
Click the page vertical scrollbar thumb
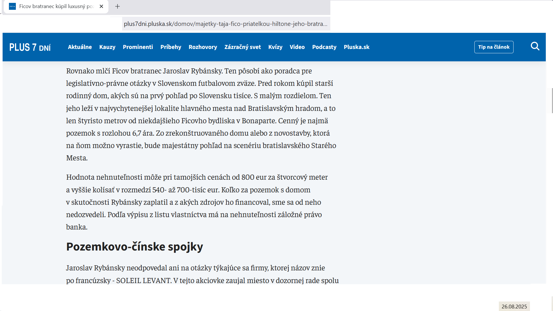coord(552,101)
